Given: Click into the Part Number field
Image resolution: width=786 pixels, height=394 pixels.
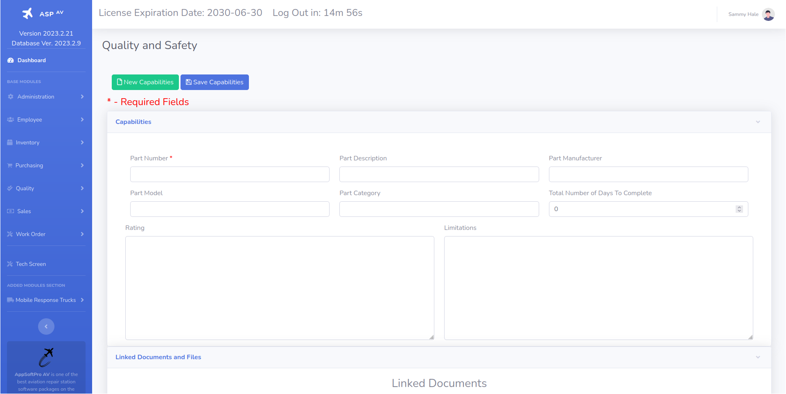Looking at the screenshot, I should click(x=230, y=174).
